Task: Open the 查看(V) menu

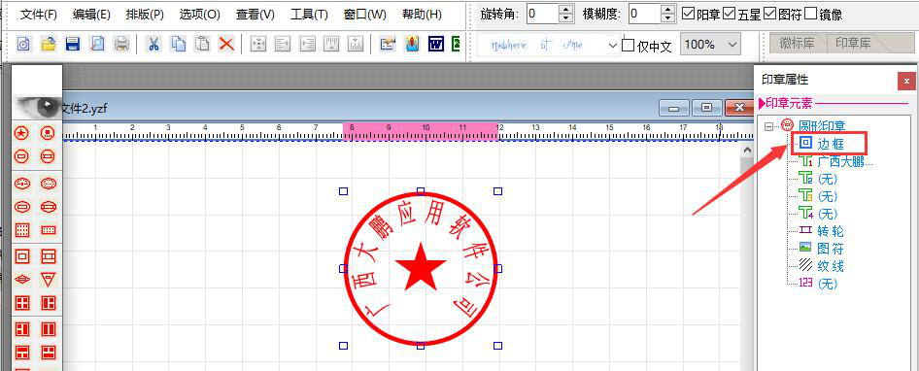Action: (255, 14)
